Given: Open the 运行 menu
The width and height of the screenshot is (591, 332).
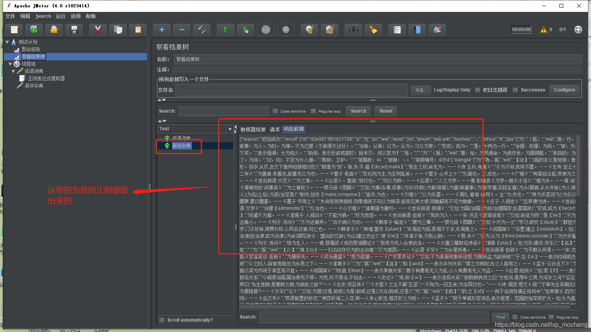Looking at the screenshot, I should tap(60, 16).
